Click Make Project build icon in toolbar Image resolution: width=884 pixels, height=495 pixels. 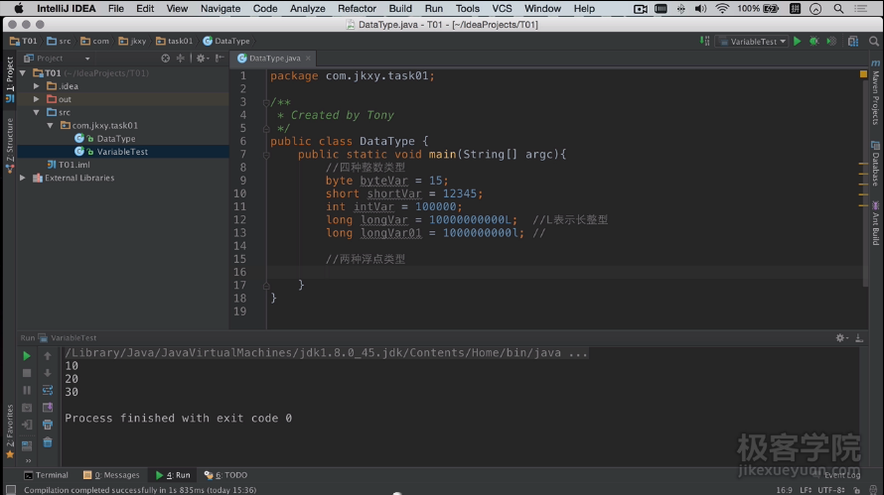pyautogui.click(x=704, y=42)
